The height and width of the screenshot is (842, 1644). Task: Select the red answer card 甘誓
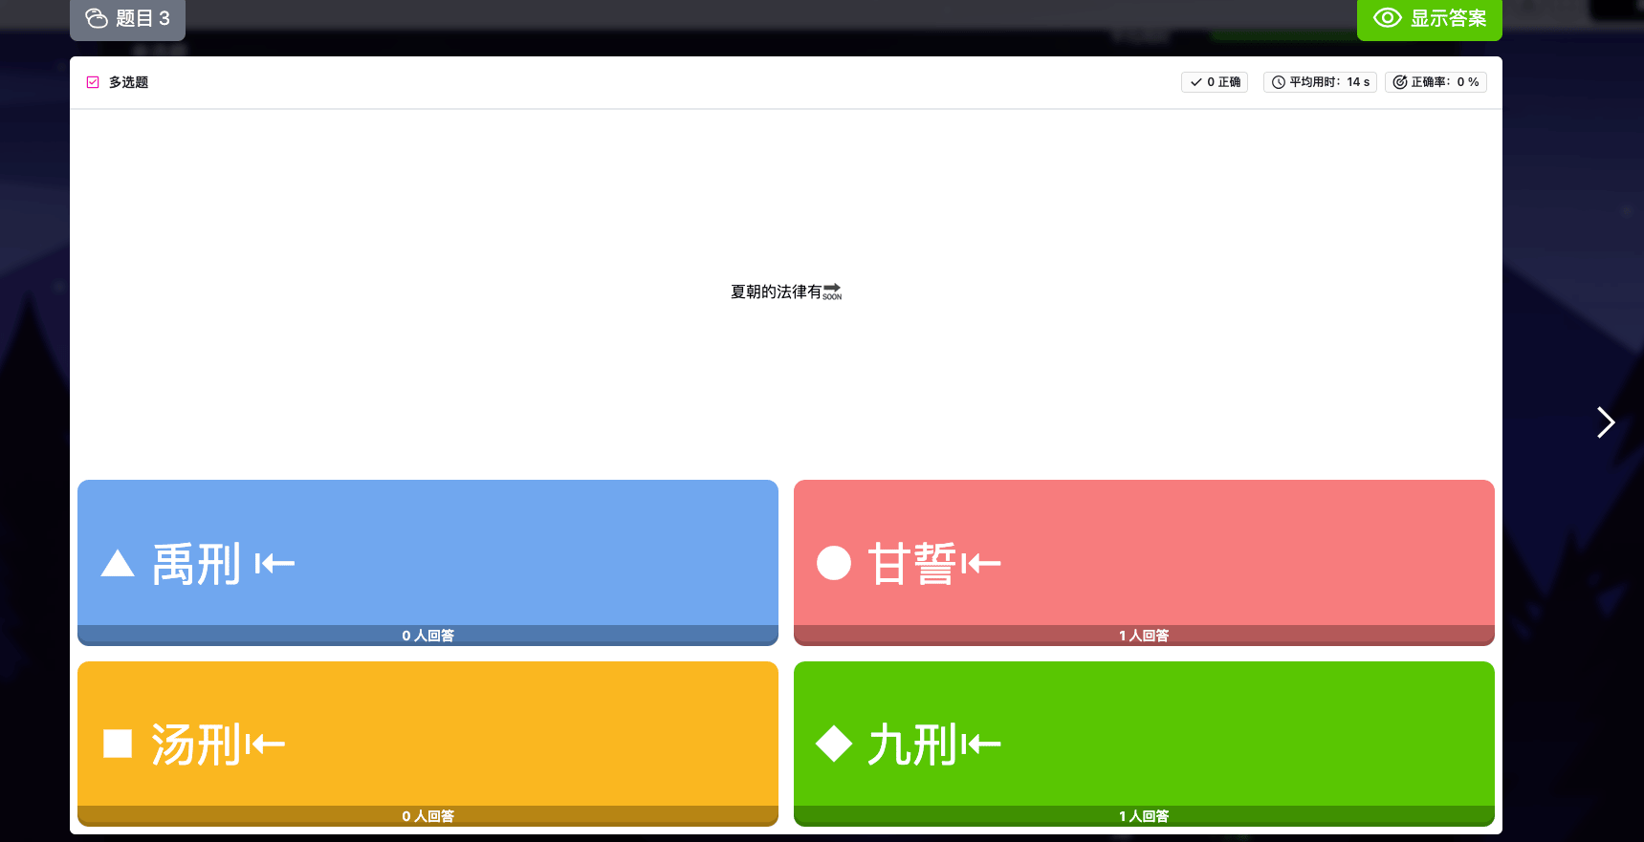point(1144,562)
